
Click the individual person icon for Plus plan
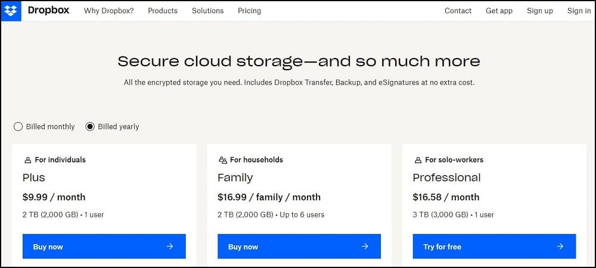[x=27, y=160]
